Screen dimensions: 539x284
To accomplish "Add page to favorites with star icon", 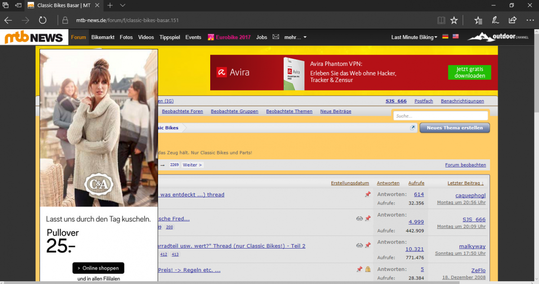I will click(x=454, y=20).
